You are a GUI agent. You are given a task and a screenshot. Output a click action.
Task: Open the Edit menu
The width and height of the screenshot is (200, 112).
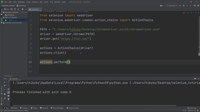(x=10, y=2)
